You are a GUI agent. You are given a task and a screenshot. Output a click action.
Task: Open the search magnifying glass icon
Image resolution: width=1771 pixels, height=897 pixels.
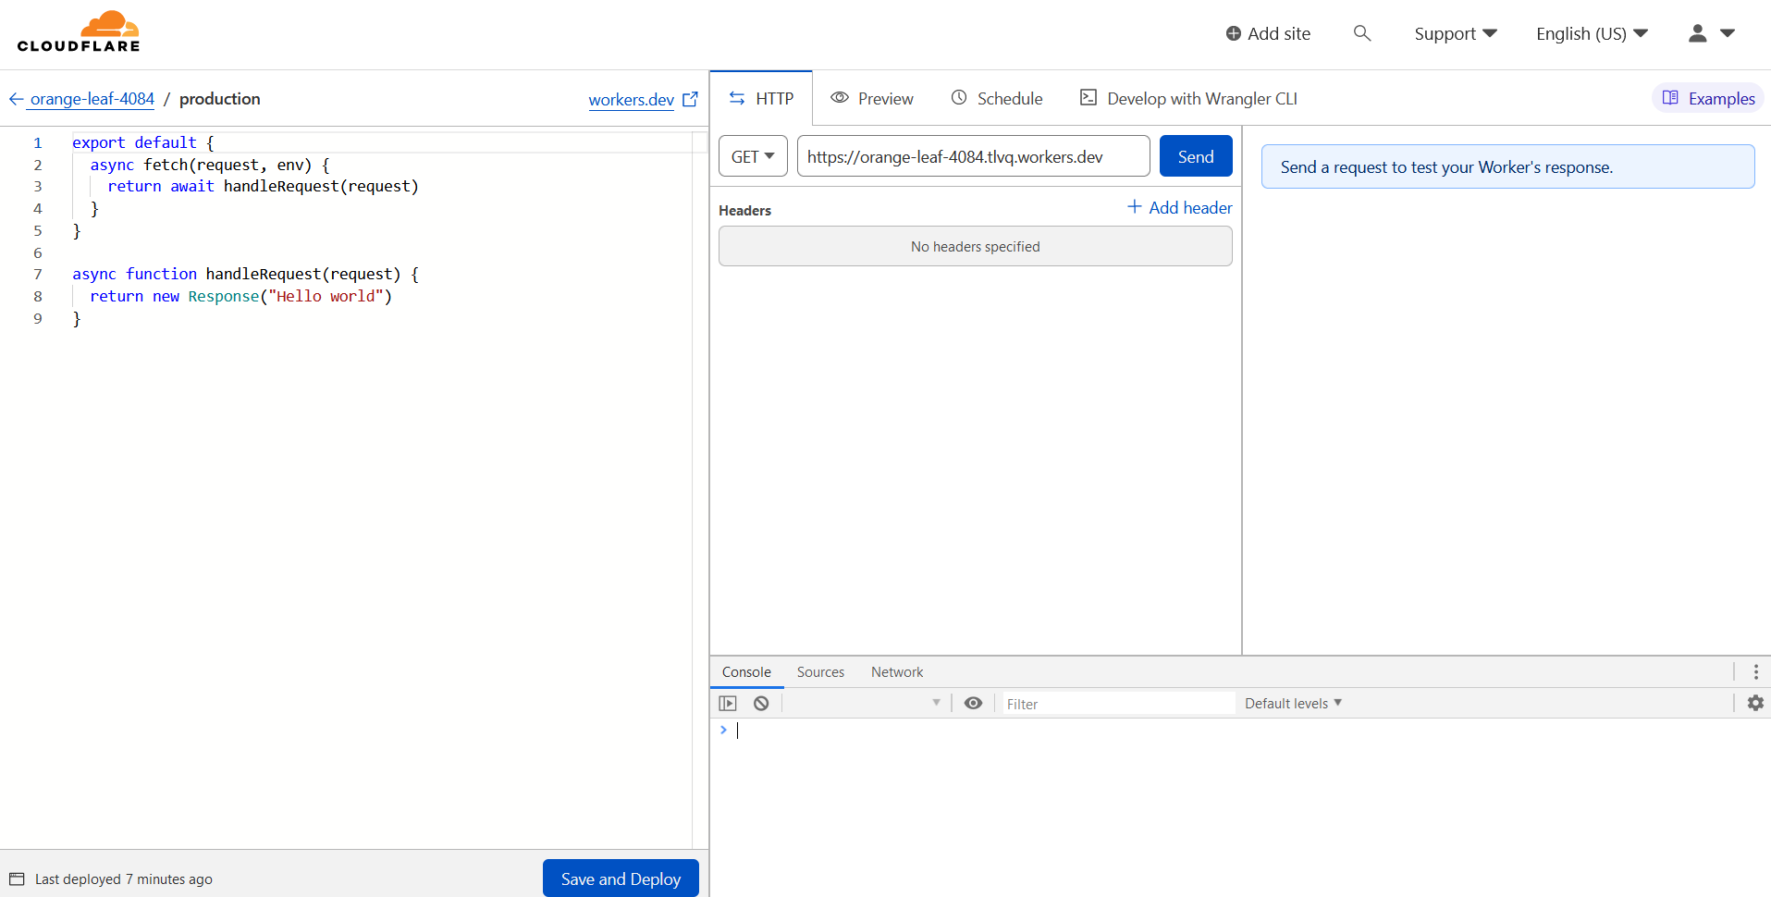click(1361, 33)
